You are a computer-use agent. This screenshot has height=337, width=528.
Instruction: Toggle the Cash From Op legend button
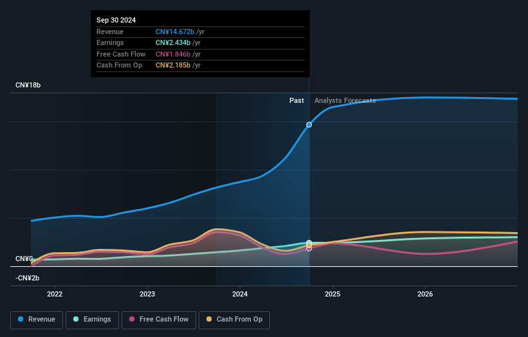234,320
